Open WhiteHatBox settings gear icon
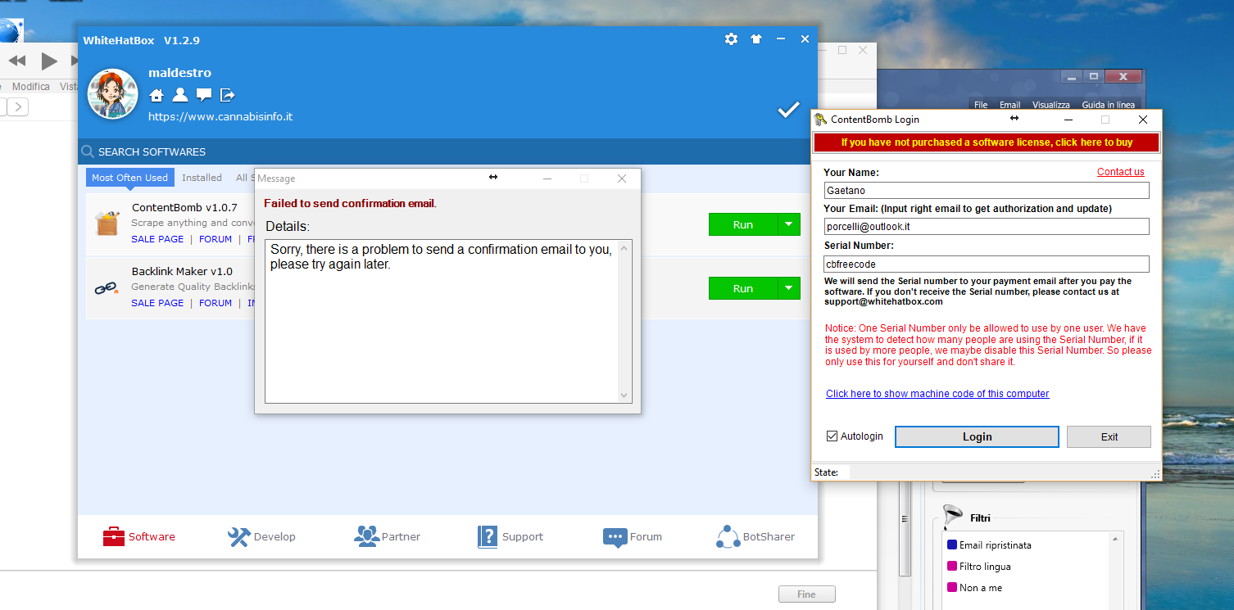 tap(731, 39)
